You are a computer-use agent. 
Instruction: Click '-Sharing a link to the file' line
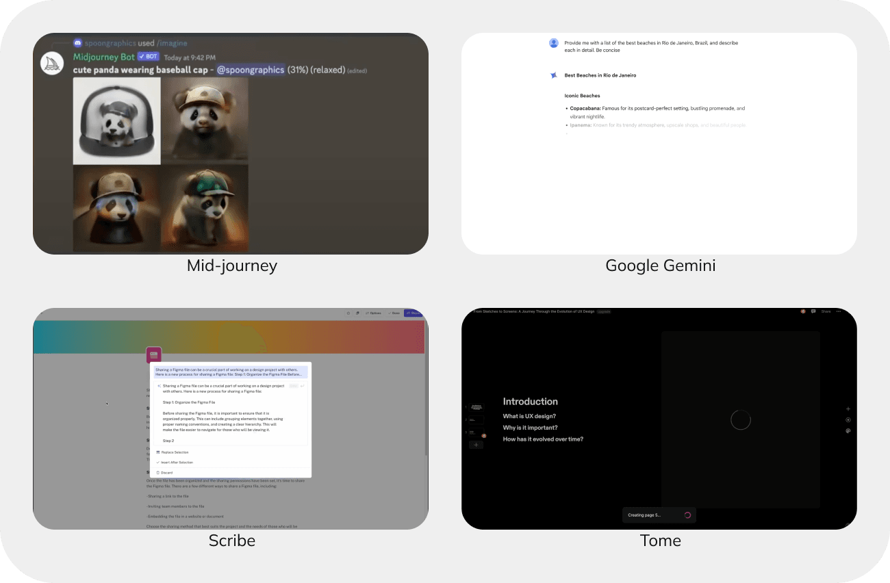coord(168,496)
